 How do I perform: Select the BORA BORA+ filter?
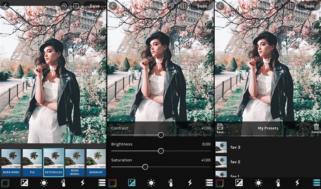point(75,163)
